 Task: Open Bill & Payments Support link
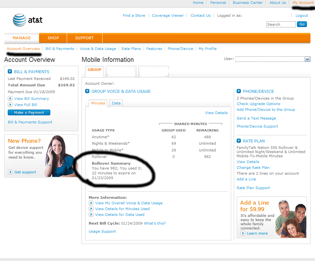pyautogui.click(x=30, y=122)
